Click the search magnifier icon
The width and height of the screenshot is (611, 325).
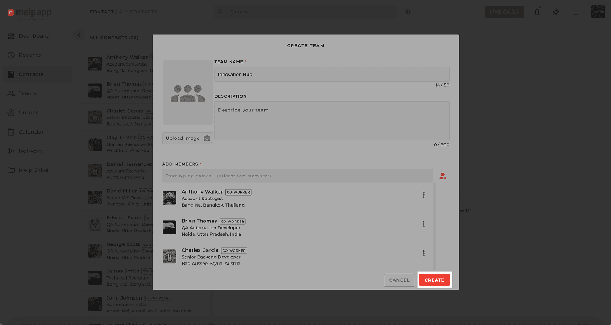[x=220, y=12]
